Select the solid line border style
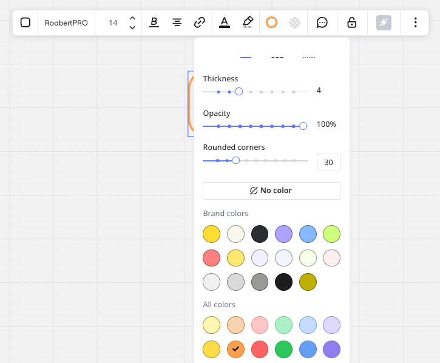Image resolution: width=440 pixels, height=363 pixels. pyautogui.click(x=246, y=58)
